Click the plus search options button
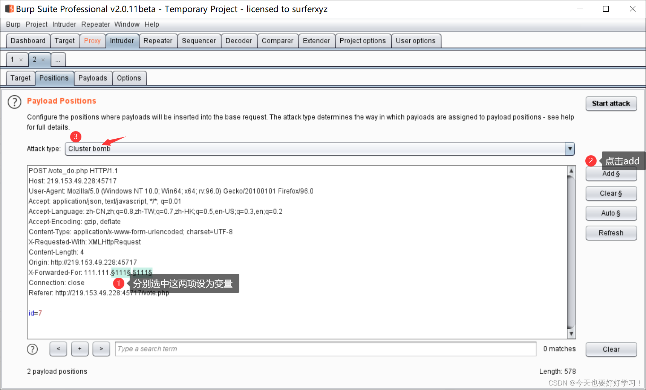646x390 pixels. point(80,349)
